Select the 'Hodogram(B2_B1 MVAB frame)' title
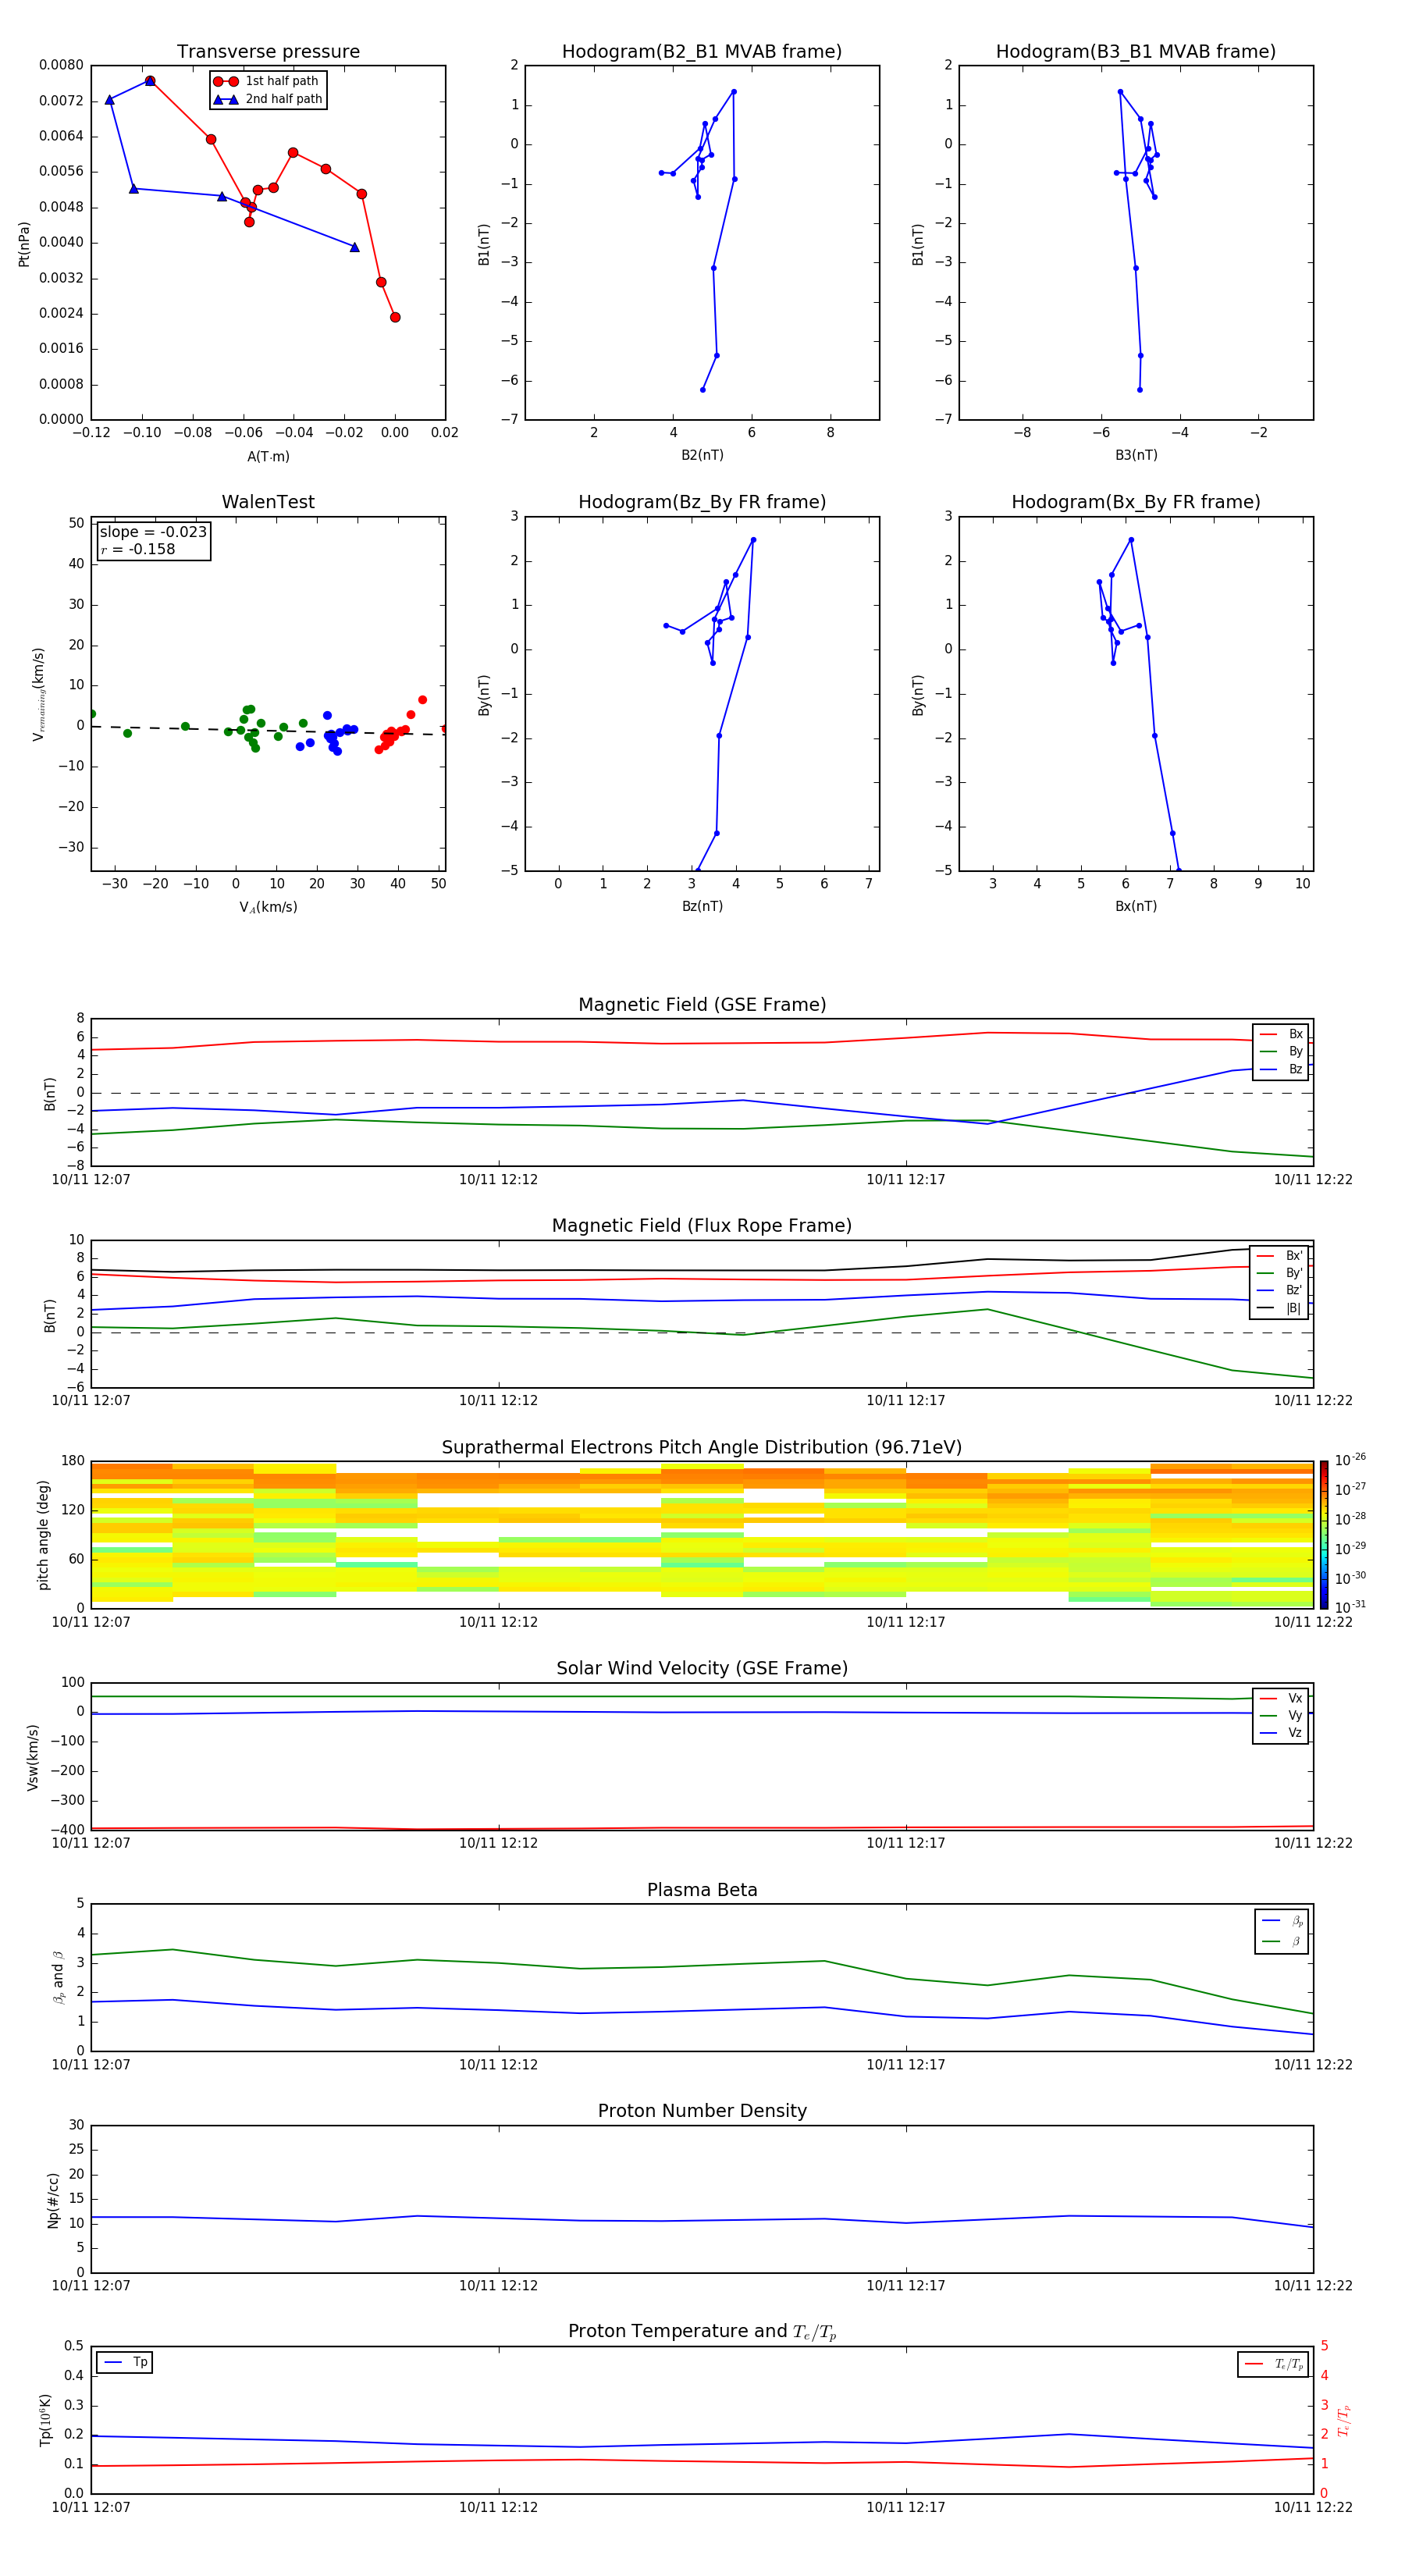Screen dimensions: 1405x2576 702,52
